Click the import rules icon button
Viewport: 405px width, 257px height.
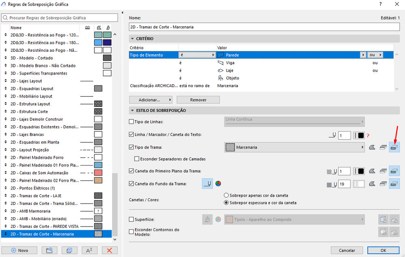(49, 250)
